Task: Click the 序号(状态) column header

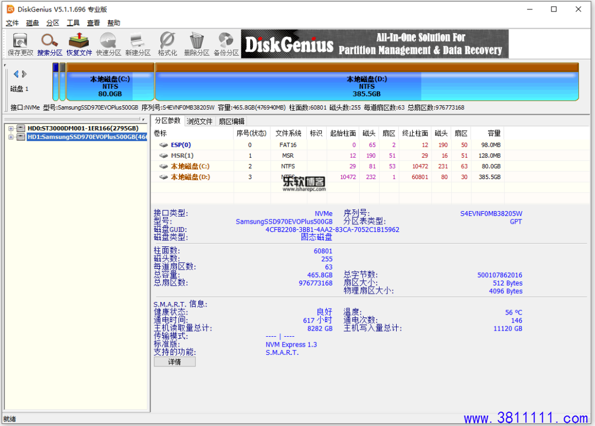Action: coord(252,133)
